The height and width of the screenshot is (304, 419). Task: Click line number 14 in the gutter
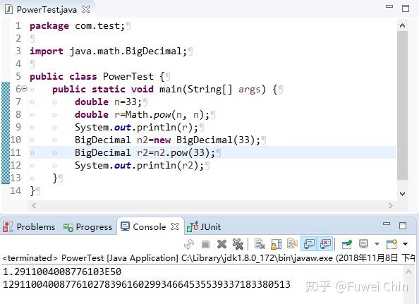(16, 190)
